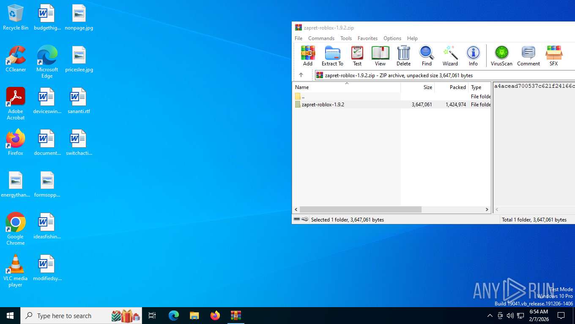Open the notification center
This screenshot has height=324, width=575.
tap(561, 316)
